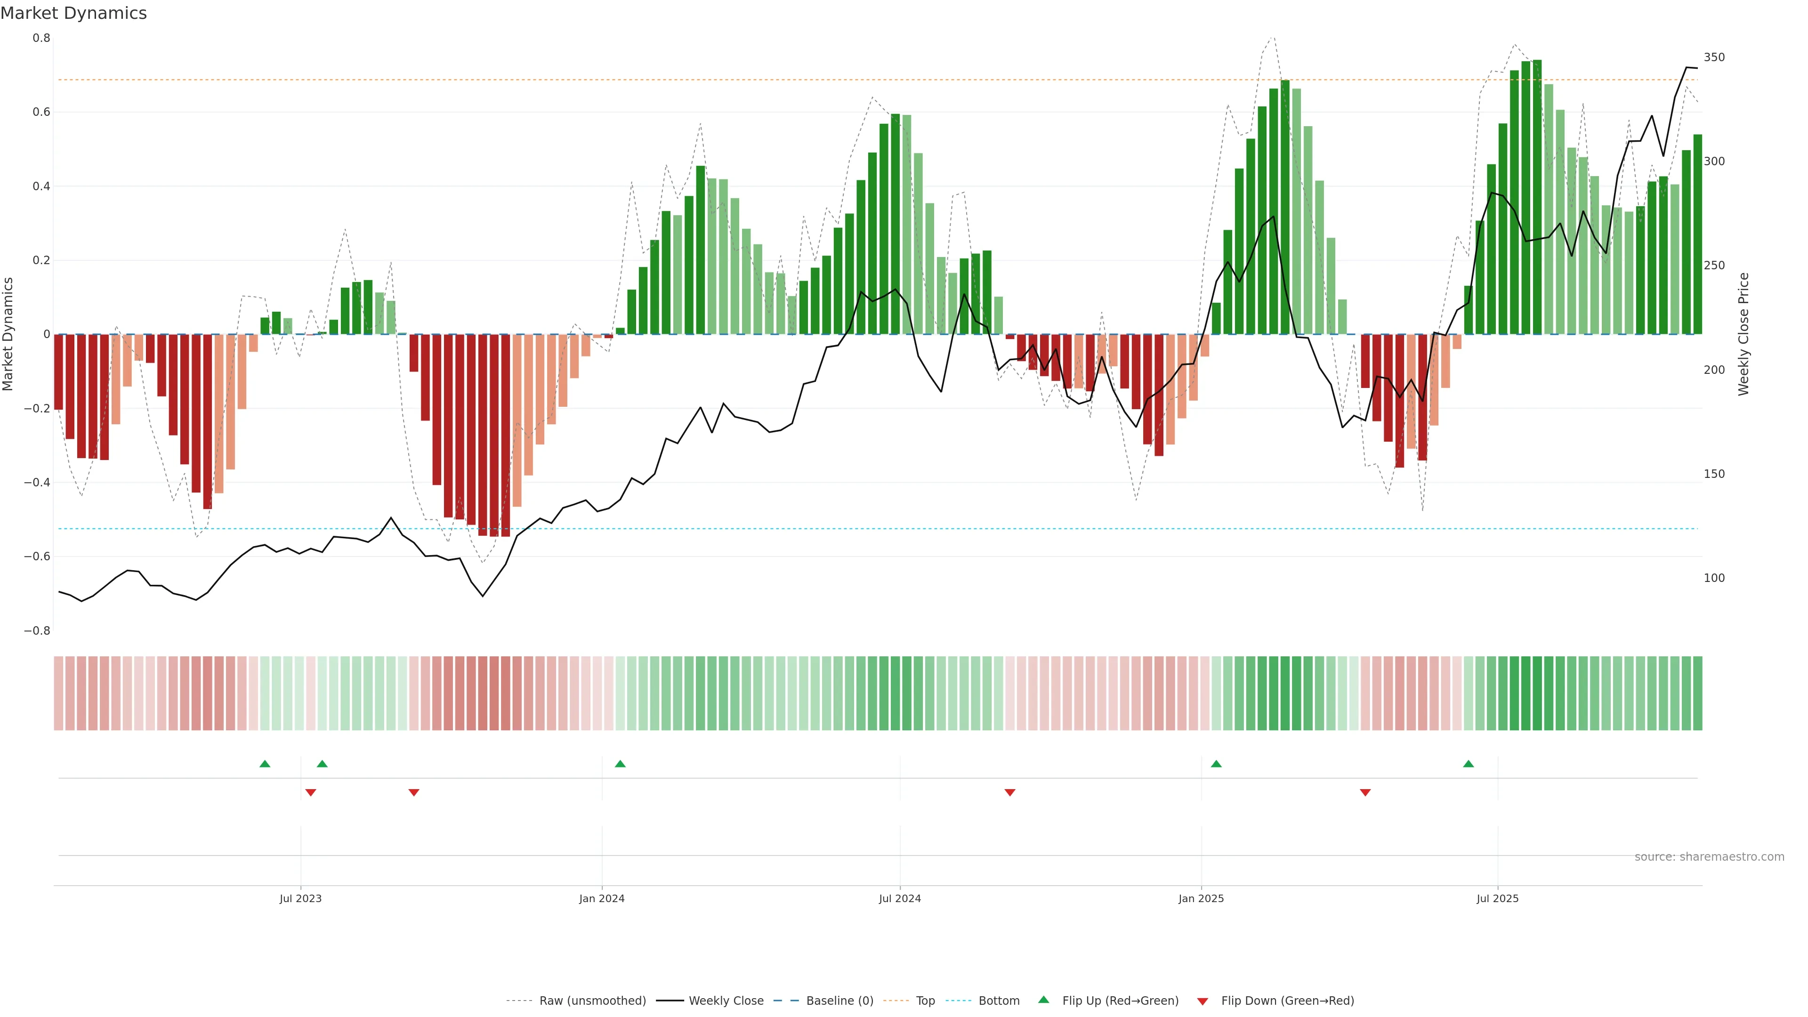Click the flip-down marker after Jul 2024
The image size is (1808, 1017).
click(x=1010, y=792)
